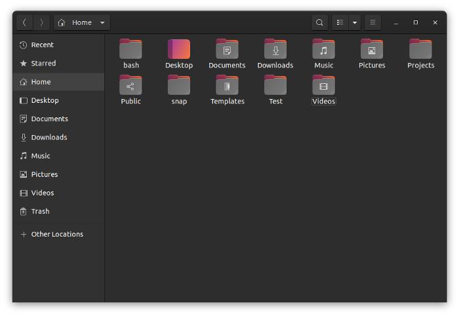Image resolution: width=459 pixels, height=316 pixels.
Task: Select the snap folder icon
Action: 179,85
